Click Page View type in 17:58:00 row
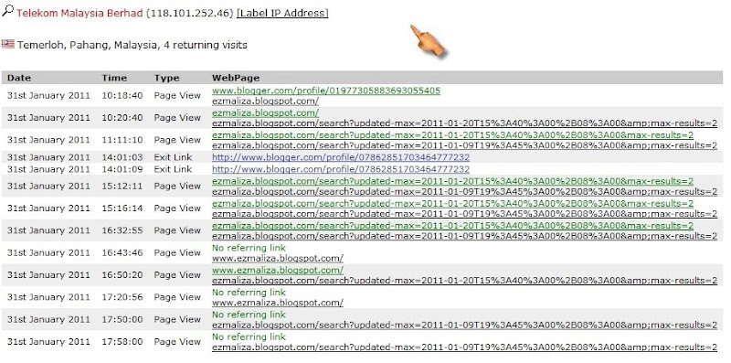The image size is (731, 363). pyautogui.click(x=177, y=342)
